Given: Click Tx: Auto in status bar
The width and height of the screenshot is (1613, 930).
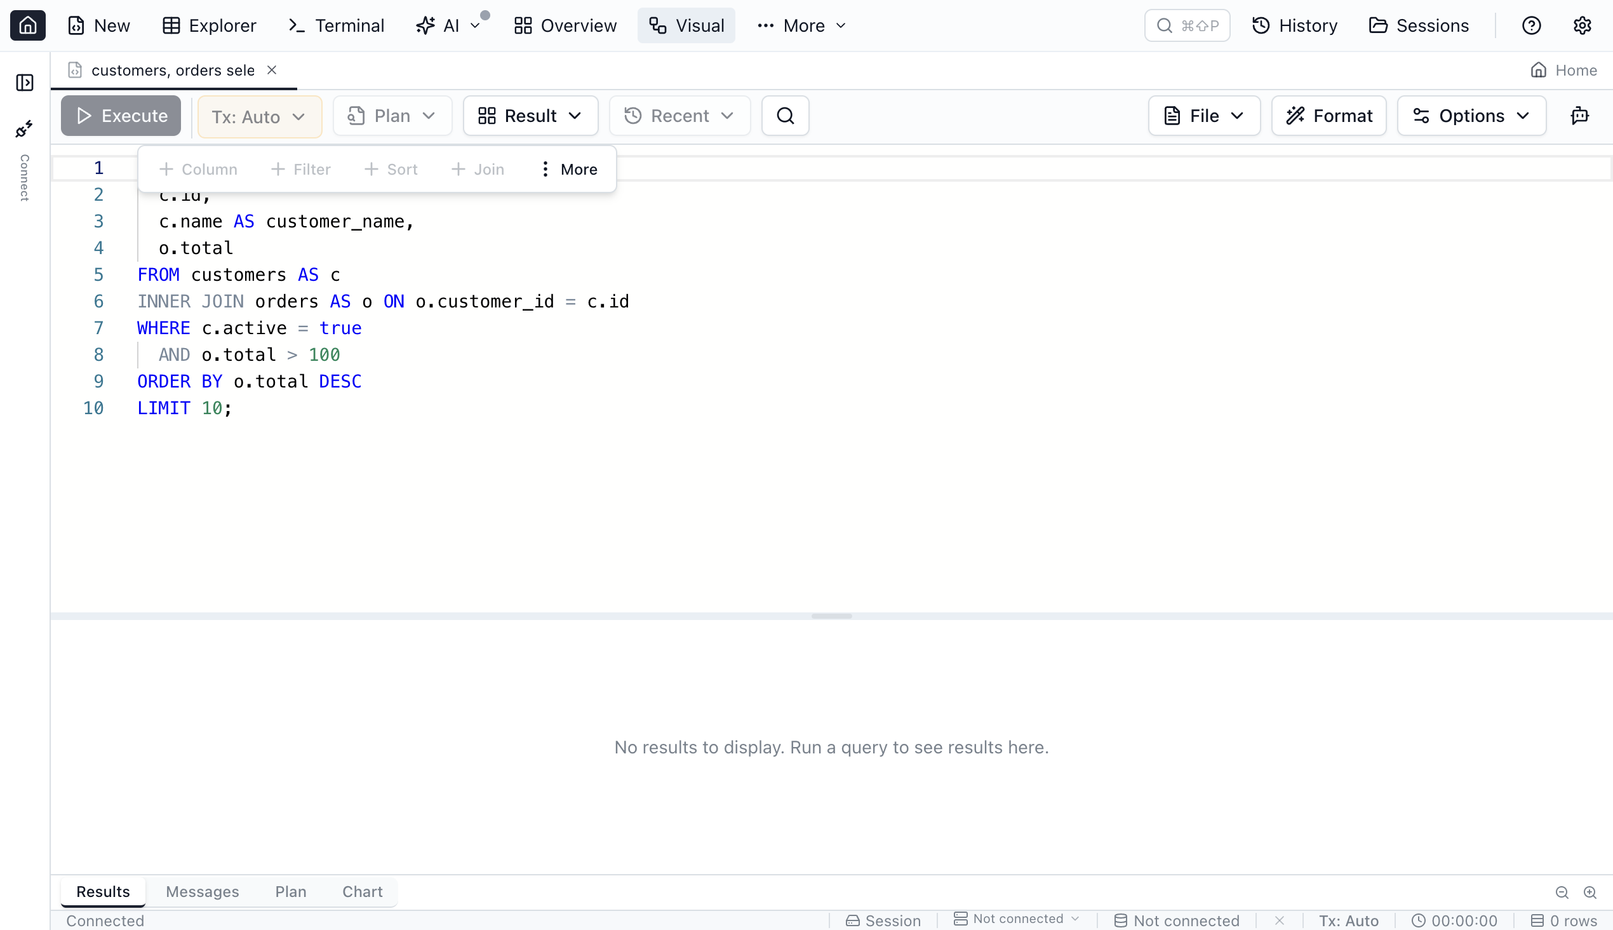Looking at the screenshot, I should [1349, 920].
